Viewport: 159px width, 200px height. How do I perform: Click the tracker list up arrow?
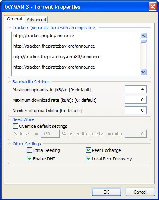(x=143, y=36)
